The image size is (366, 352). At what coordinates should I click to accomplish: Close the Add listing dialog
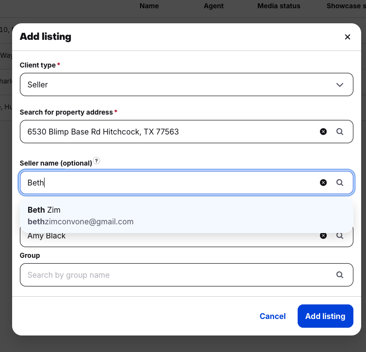pos(347,37)
